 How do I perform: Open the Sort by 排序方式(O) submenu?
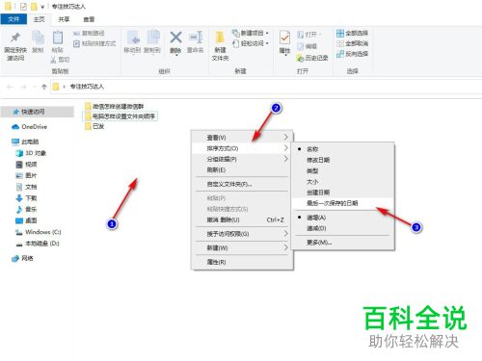pyautogui.click(x=242, y=148)
